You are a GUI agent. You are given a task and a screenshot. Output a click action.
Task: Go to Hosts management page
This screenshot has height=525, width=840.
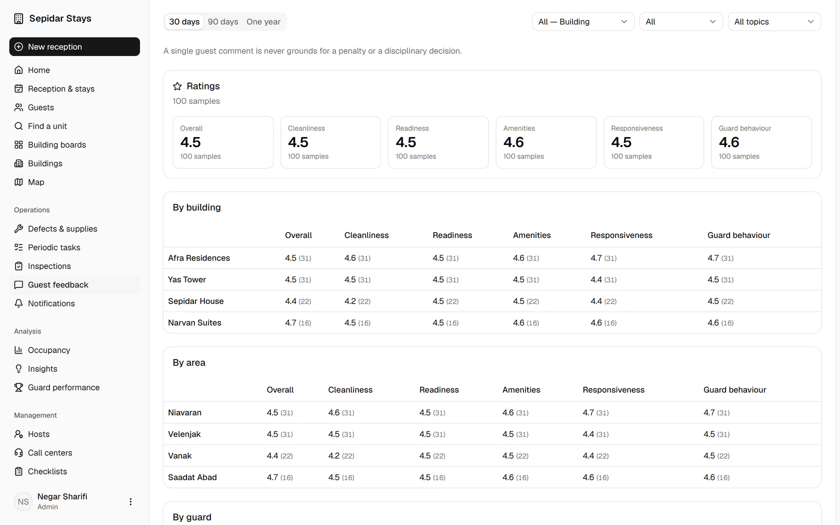[74, 434]
